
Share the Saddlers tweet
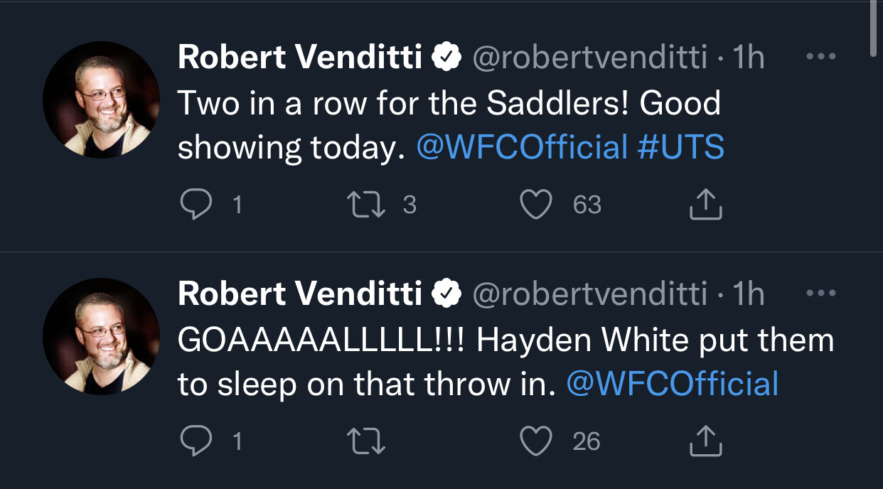[x=706, y=205]
